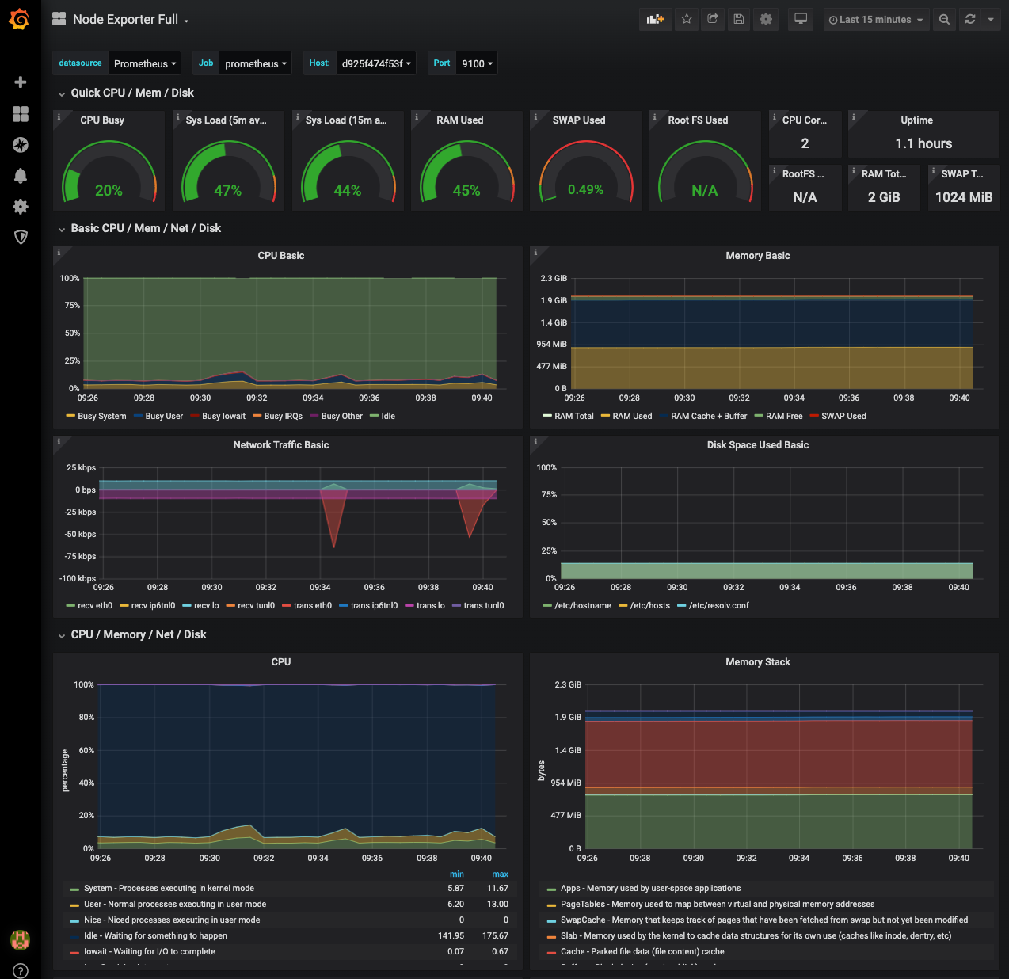Refresh the dashboard with the refresh icon

[970, 20]
